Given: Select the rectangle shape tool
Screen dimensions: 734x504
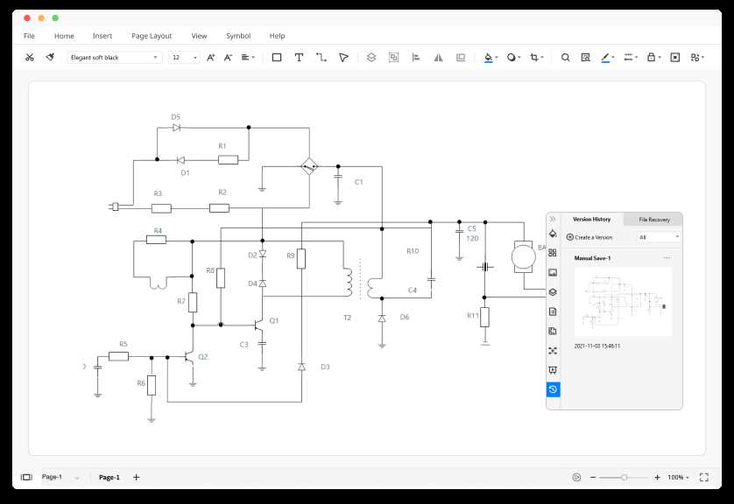Looking at the screenshot, I should [x=277, y=58].
